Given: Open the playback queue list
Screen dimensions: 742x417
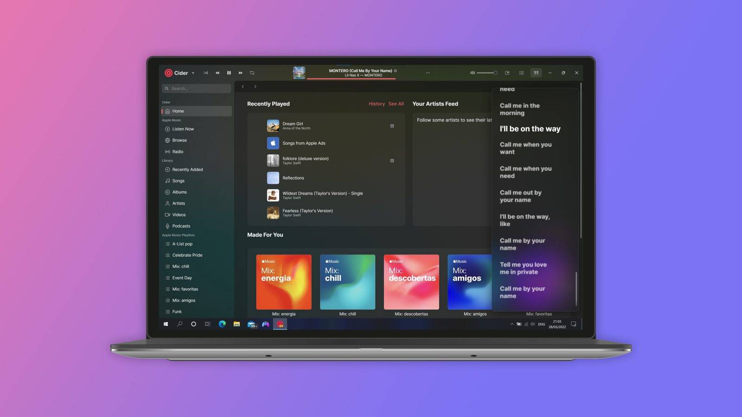Looking at the screenshot, I should click(521, 73).
